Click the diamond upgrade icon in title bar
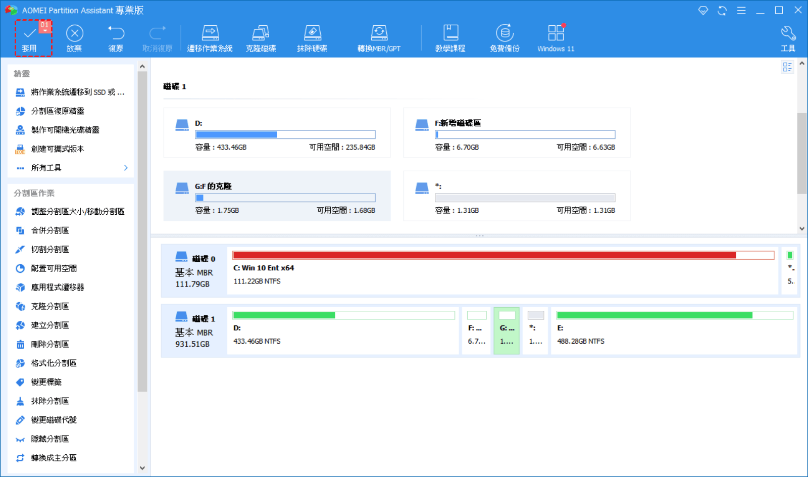 pos(703,10)
